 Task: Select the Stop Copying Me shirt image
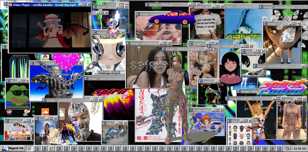pyautogui.click(x=207, y=24)
